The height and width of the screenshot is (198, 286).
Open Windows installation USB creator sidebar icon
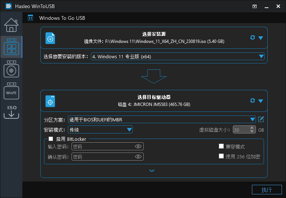click(11, 69)
